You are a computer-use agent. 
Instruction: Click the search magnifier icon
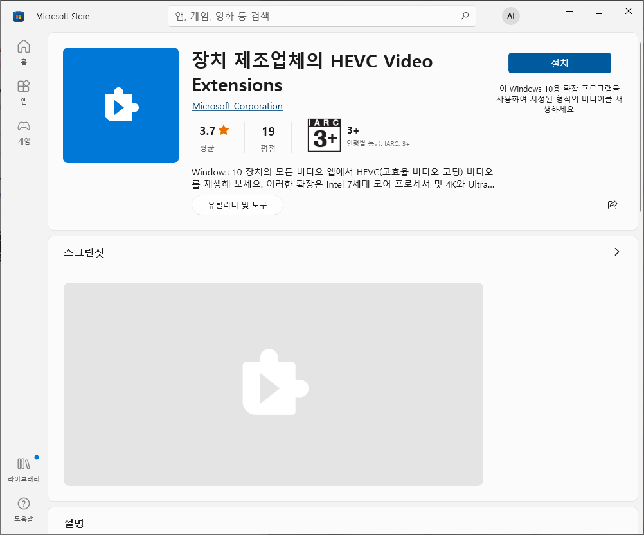point(465,16)
